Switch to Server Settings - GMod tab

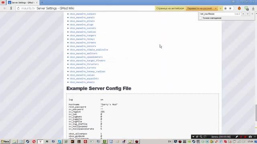pos(22,3)
